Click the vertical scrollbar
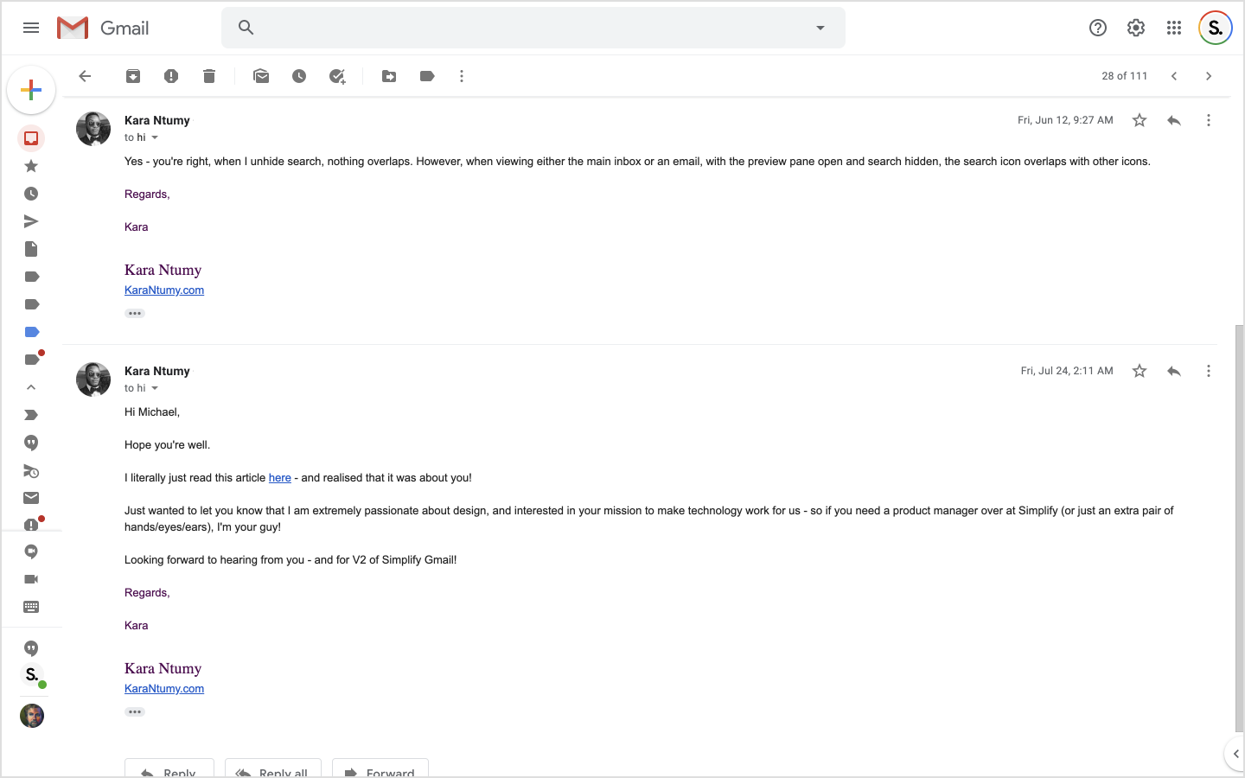The width and height of the screenshot is (1245, 778). tap(1240, 527)
